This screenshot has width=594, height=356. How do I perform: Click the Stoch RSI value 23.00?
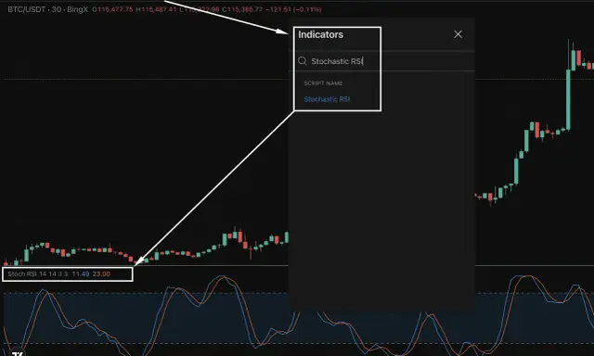click(x=101, y=273)
